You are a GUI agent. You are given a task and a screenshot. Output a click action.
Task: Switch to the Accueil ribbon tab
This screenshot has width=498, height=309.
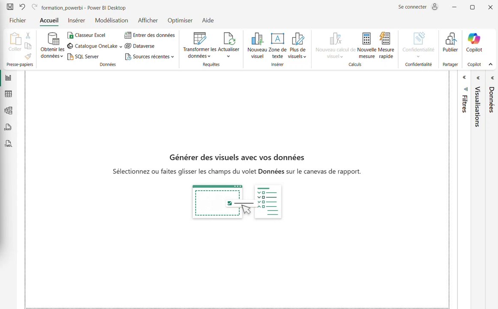[x=49, y=20]
